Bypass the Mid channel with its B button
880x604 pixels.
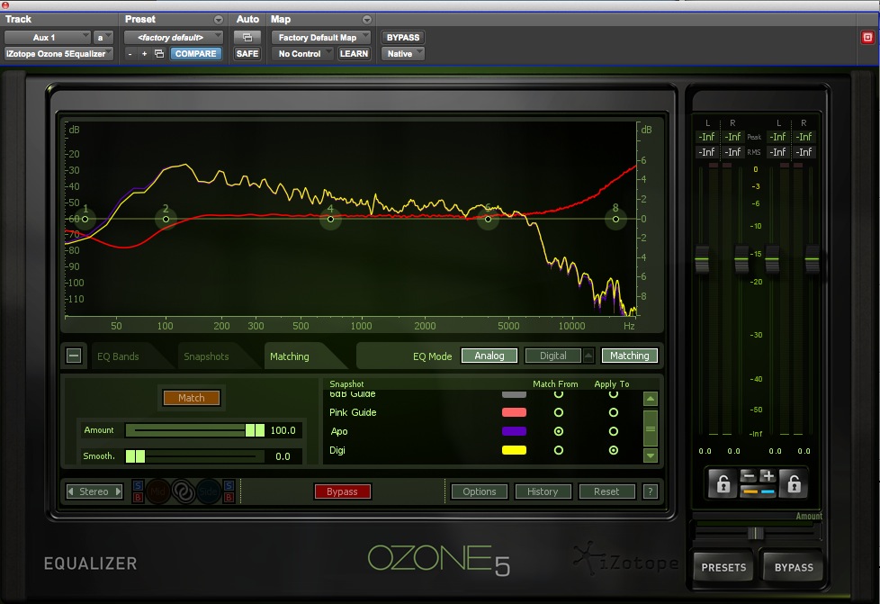(138, 498)
